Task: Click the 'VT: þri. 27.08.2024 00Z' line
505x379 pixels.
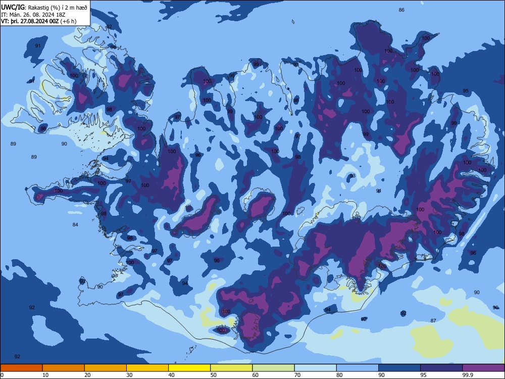Action: [30, 21]
